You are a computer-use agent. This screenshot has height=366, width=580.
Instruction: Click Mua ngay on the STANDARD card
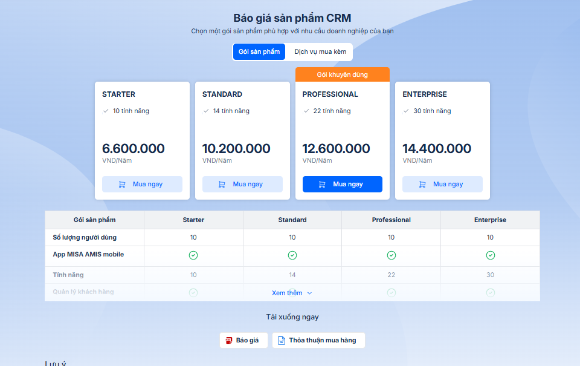[x=242, y=184]
